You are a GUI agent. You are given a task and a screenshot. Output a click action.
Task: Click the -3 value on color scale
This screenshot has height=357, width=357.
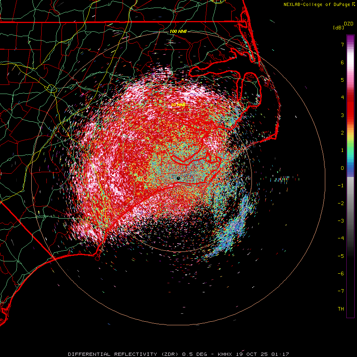(341, 221)
